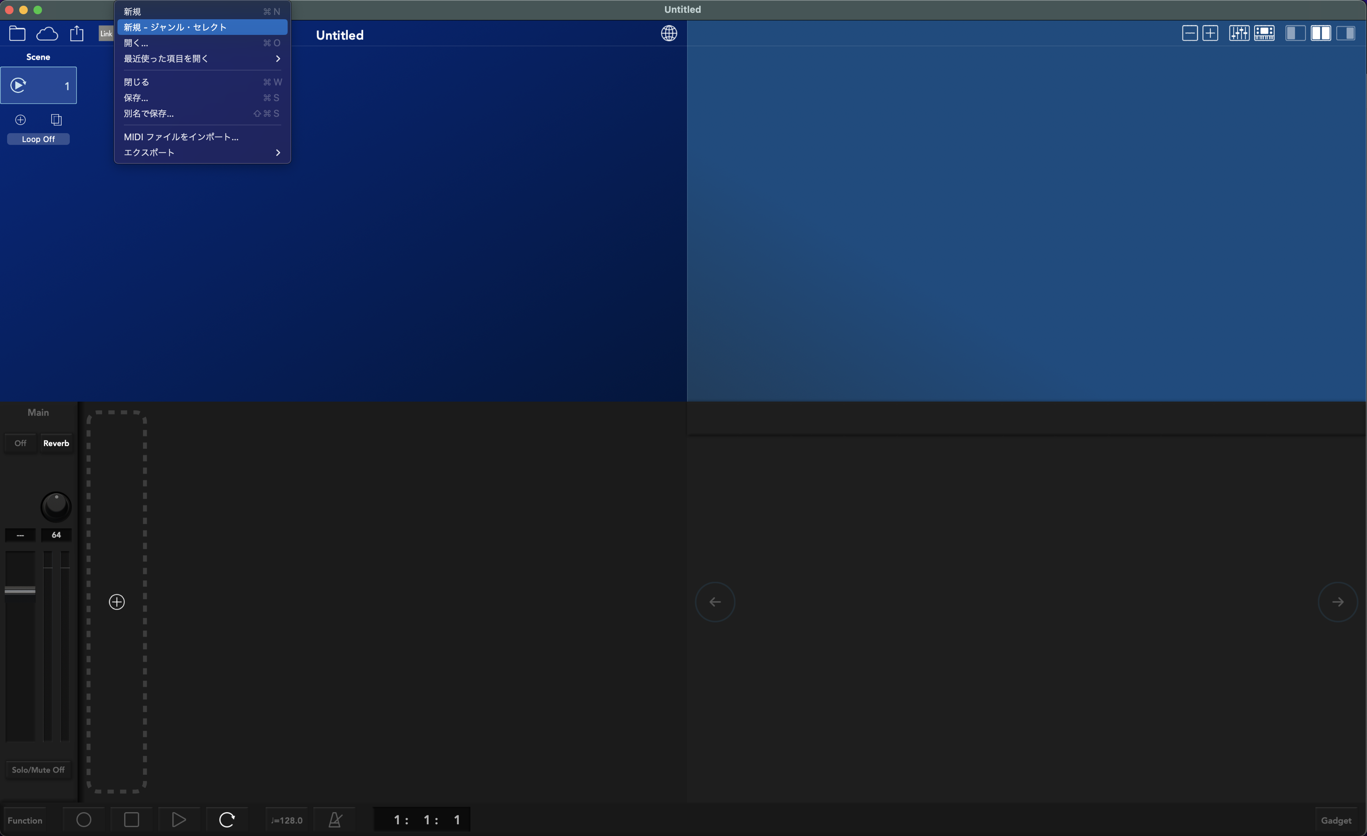Click the stop button in transport
This screenshot has width=1367, height=836.
(x=131, y=820)
